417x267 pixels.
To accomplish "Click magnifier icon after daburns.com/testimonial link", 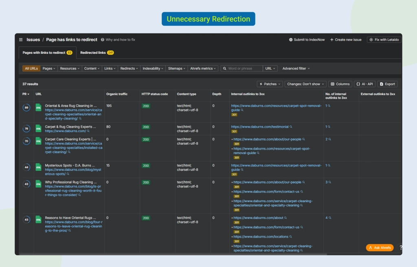I will (x=291, y=127).
